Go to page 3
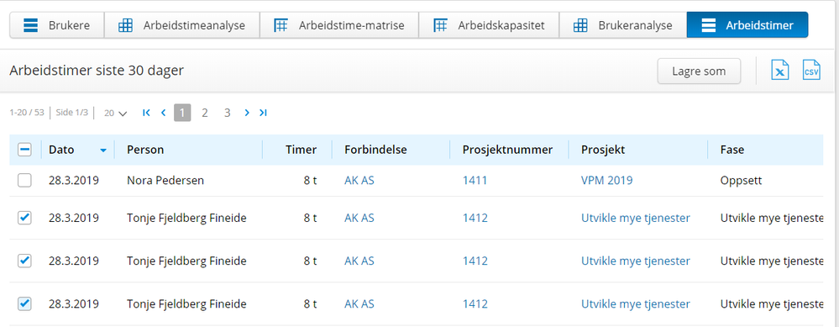 [228, 113]
